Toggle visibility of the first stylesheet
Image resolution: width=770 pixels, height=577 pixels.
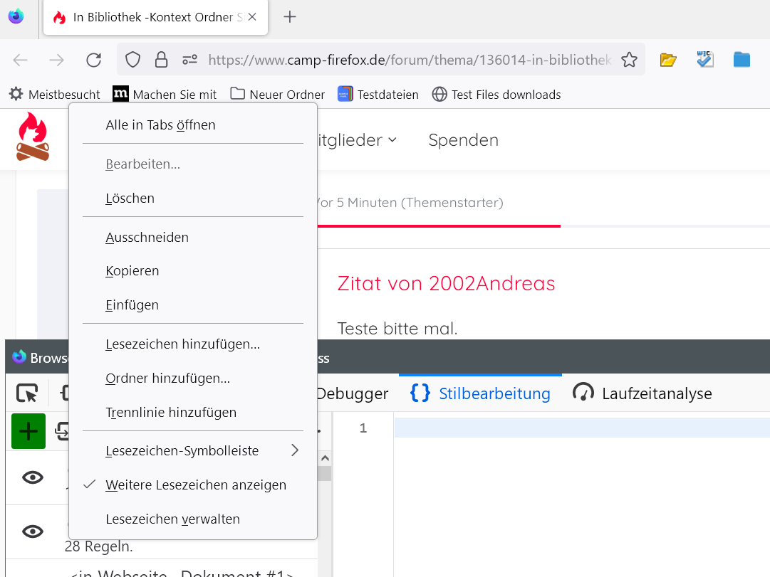[33, 477]
